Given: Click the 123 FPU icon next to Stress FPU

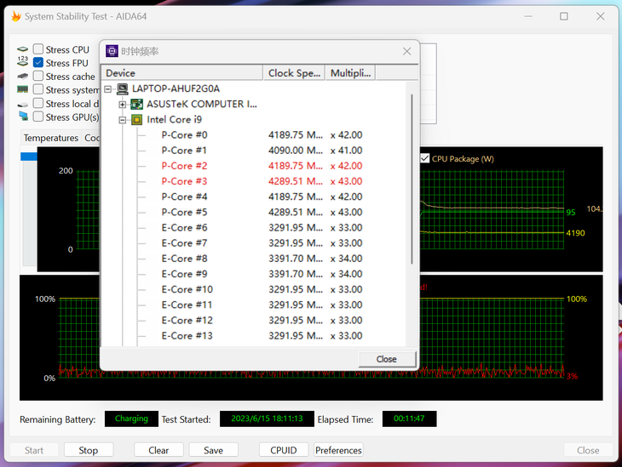Looking at the screenshot, I should 23,61.
